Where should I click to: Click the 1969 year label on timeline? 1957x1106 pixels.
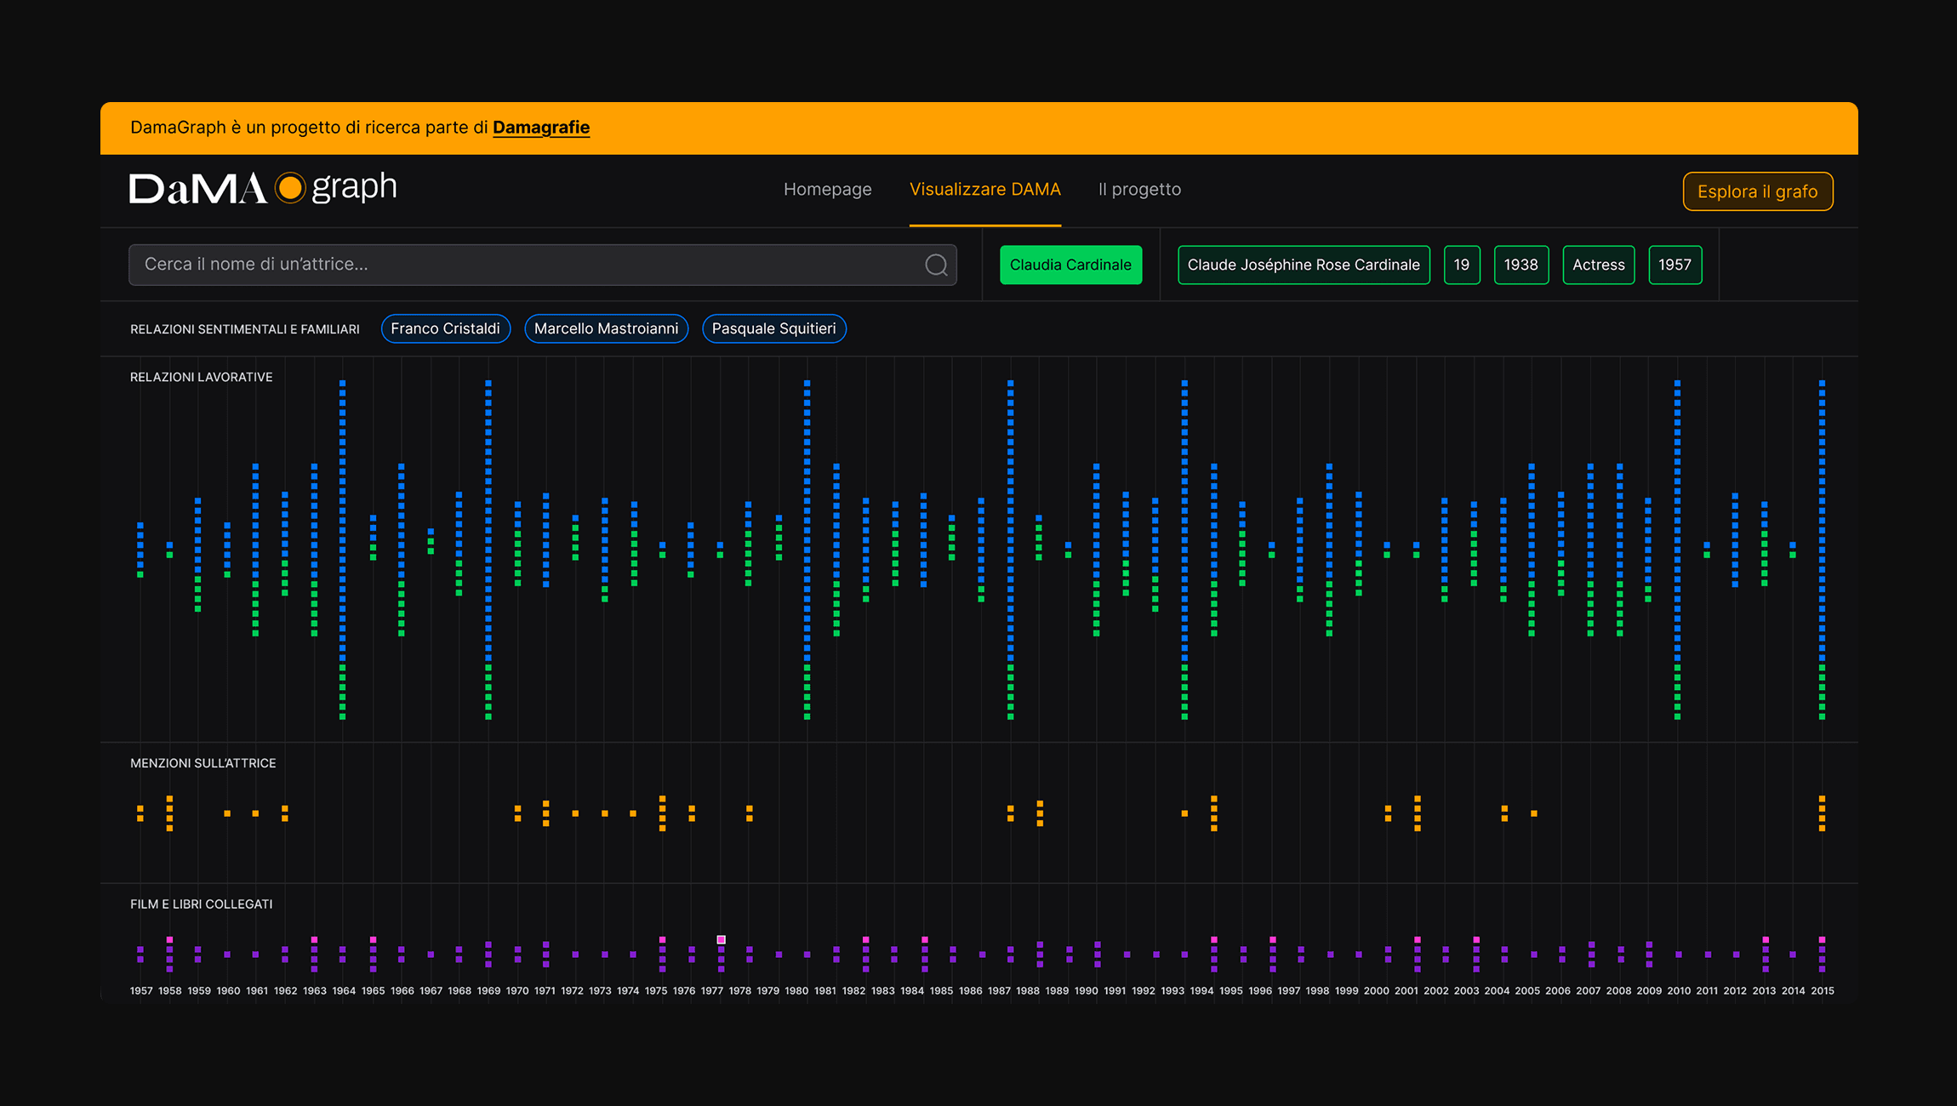(488, 991)
